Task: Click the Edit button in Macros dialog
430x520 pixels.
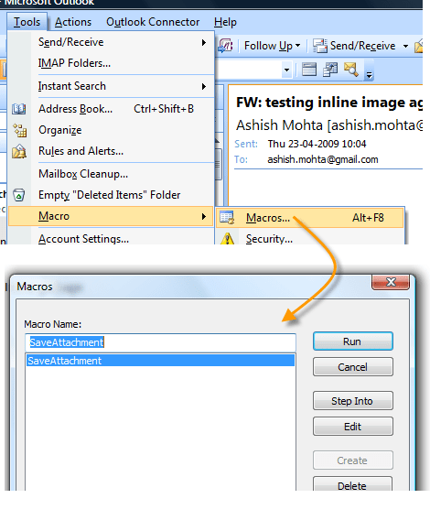Action: (353, 427)
